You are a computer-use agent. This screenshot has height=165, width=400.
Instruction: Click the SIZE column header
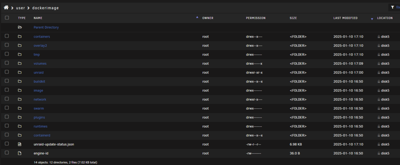click(293, 18)
